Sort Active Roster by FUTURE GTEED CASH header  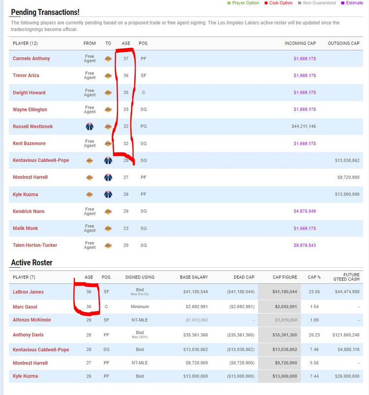click(346, 277)
